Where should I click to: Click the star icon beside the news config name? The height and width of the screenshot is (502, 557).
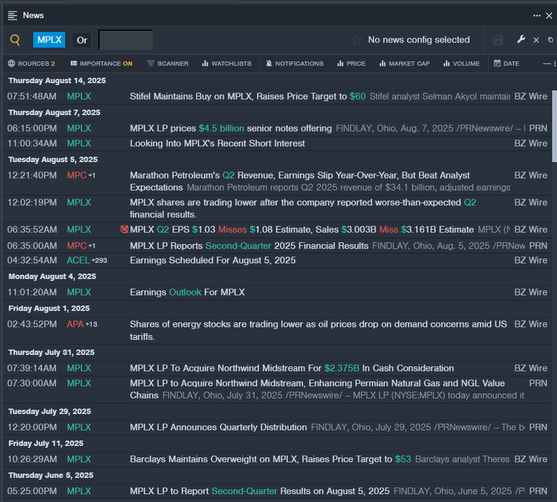357,40
